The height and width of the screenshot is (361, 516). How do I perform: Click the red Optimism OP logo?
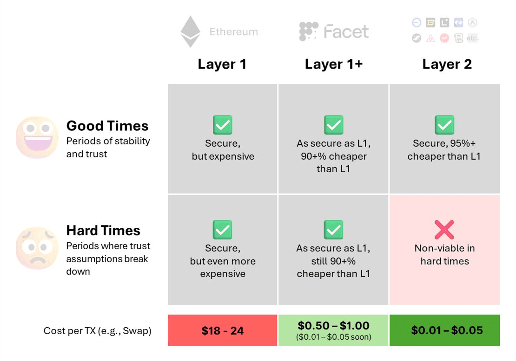(444, 39)
